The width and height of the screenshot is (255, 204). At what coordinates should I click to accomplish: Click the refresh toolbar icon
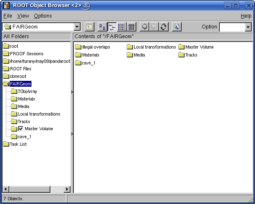[x=164, y=27]
